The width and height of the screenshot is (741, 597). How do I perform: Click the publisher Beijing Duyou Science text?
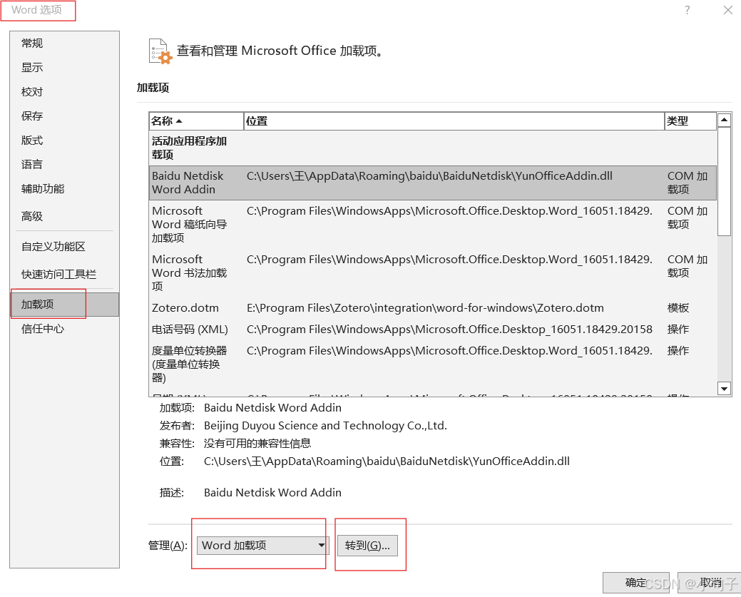point(325,426)
